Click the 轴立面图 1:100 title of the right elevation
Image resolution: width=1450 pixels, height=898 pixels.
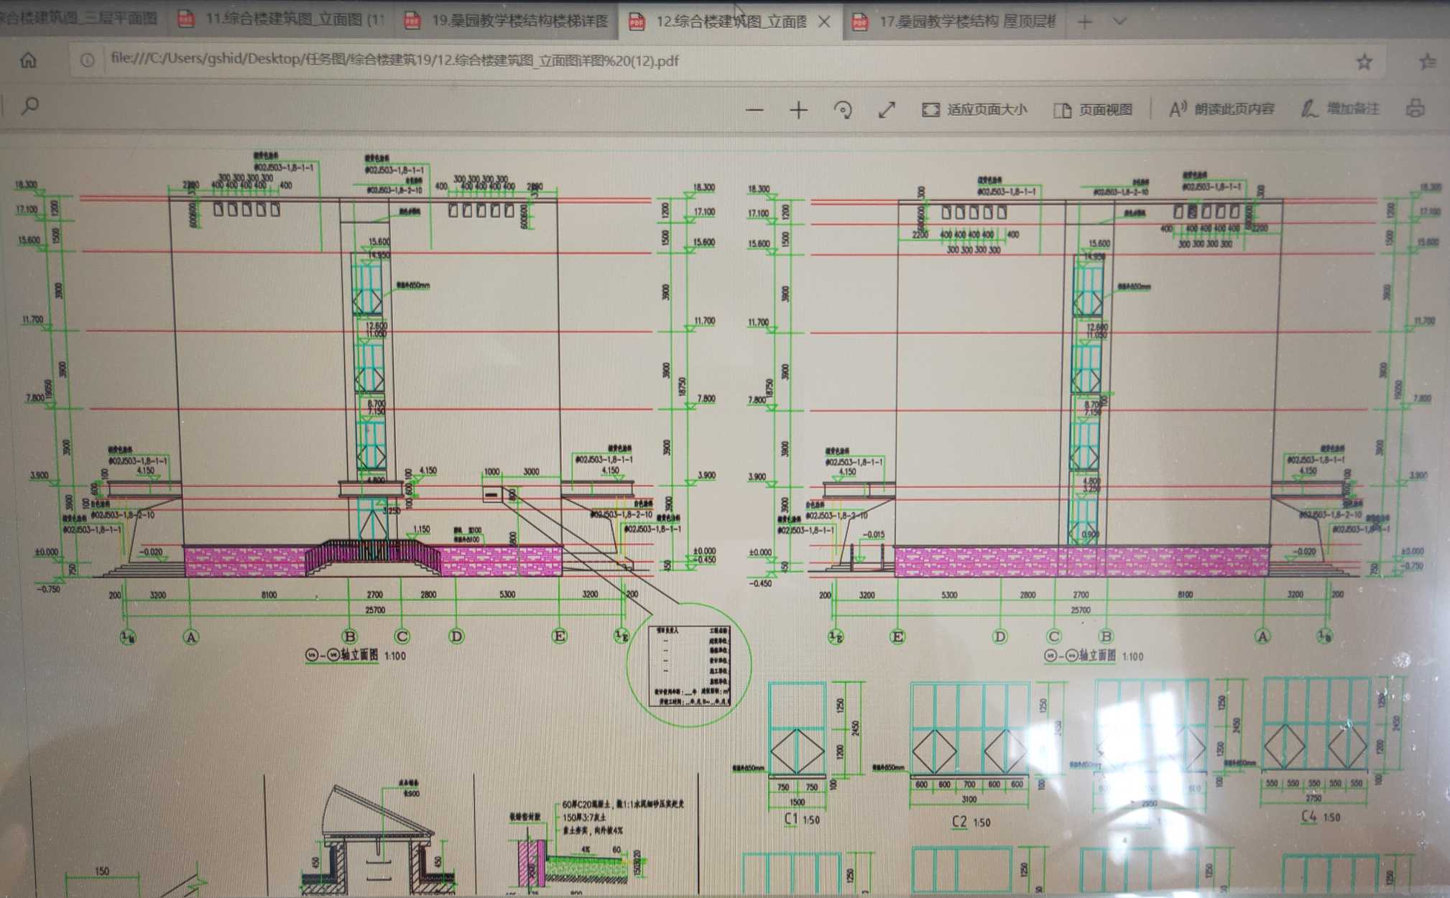[1093, 656]
